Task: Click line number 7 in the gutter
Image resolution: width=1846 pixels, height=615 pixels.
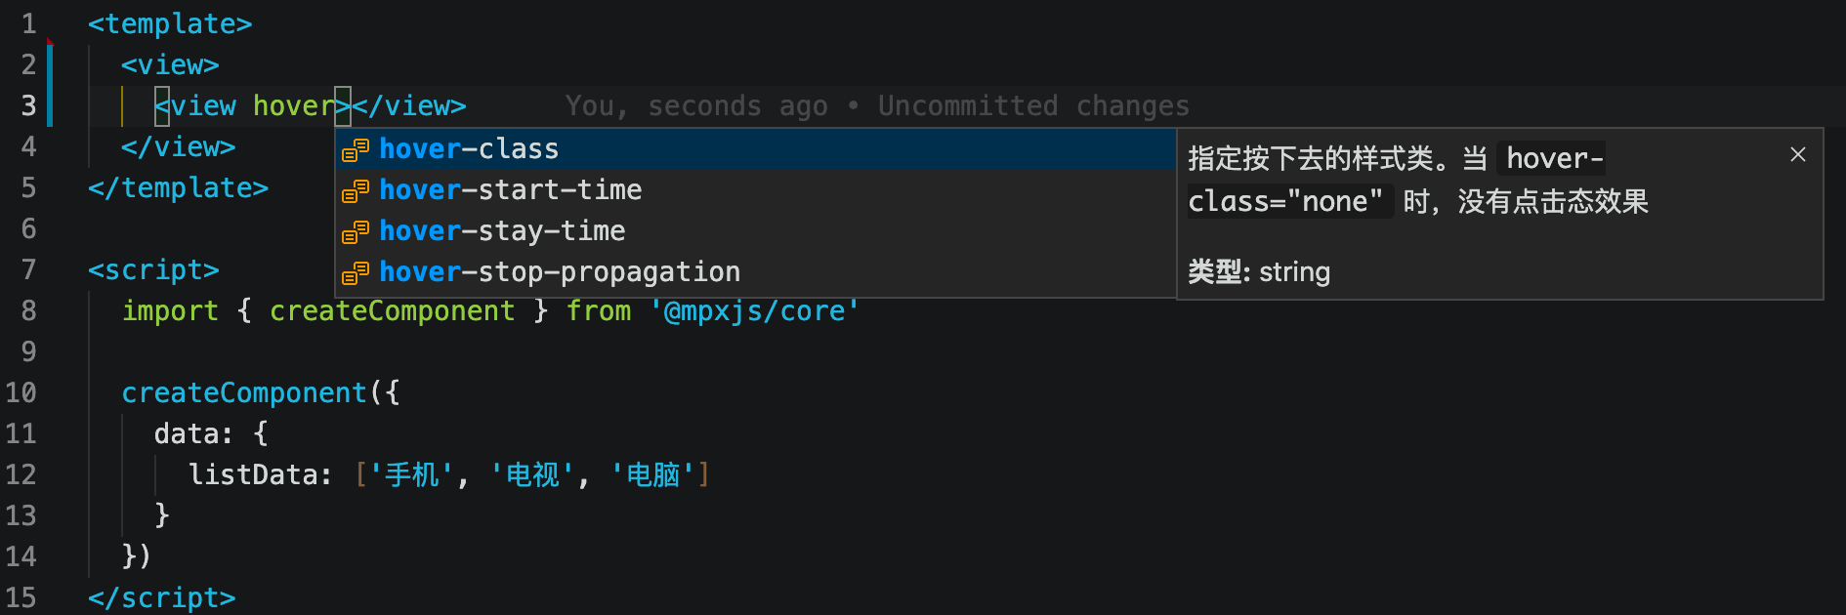Action: pos(28,269)
